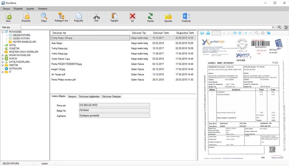The image size is (289, 166).
Task: Zoom in on the preview with the plus icon
Action: (x=246, y=33)
